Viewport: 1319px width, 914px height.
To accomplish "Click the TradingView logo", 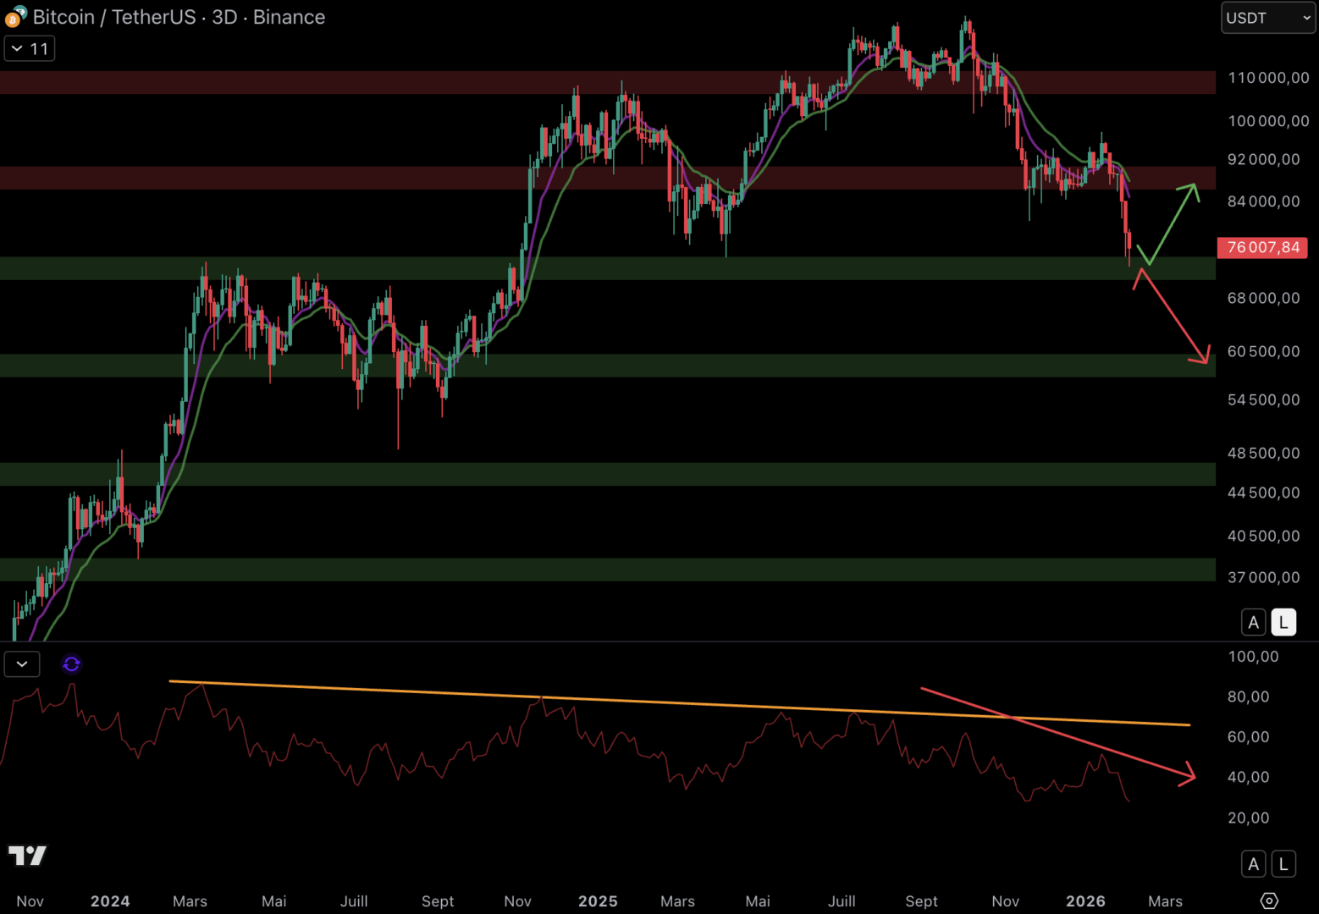I will [27, 856].
